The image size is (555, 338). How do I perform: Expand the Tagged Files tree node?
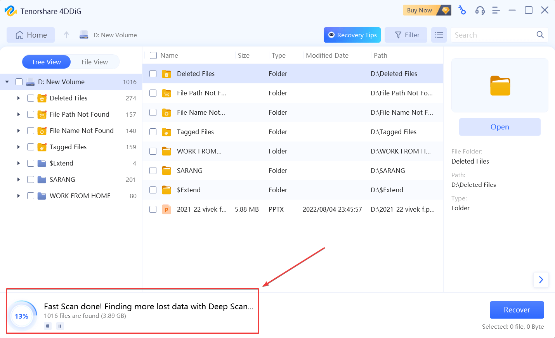click(x=18, y=147)
